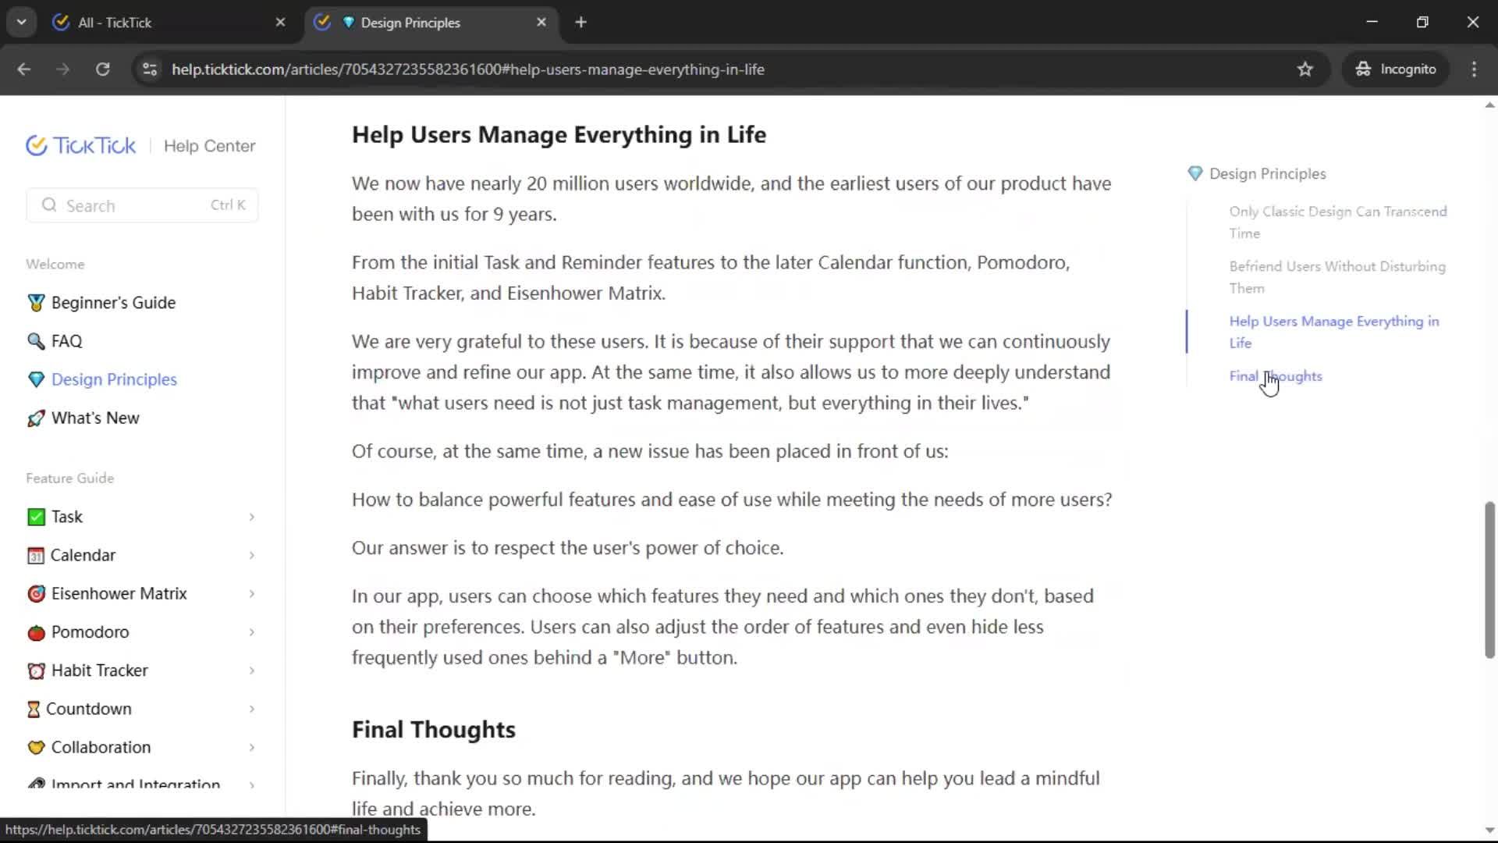The width and height of the screenshot is (1498, 843).
Task: Switch to the All - TickTick tab
Action: (x=115, y=23)
